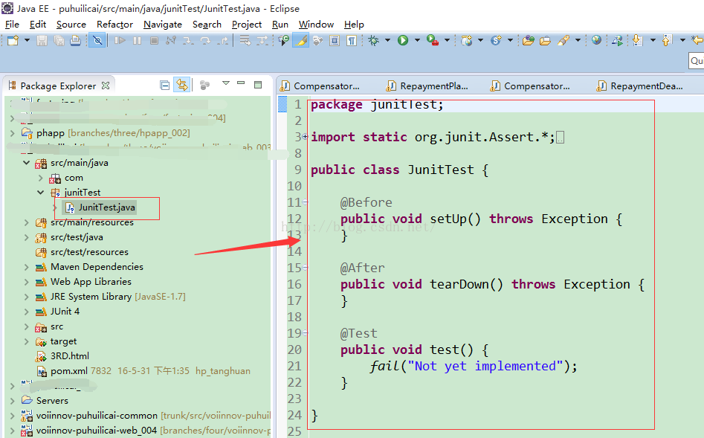
Task: Expand Maven Dependencies node
Action: [x=26, y=267]
